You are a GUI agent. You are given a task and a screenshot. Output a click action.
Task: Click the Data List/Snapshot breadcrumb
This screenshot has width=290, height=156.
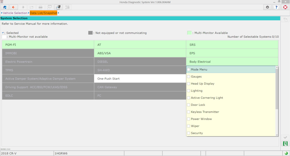click(43, 13)
